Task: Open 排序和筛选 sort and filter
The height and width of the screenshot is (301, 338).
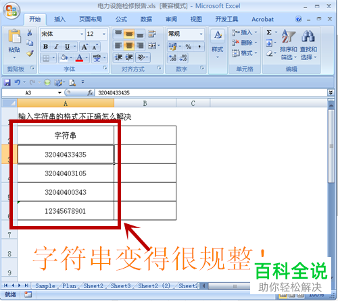Action: [x=289, y=45]
